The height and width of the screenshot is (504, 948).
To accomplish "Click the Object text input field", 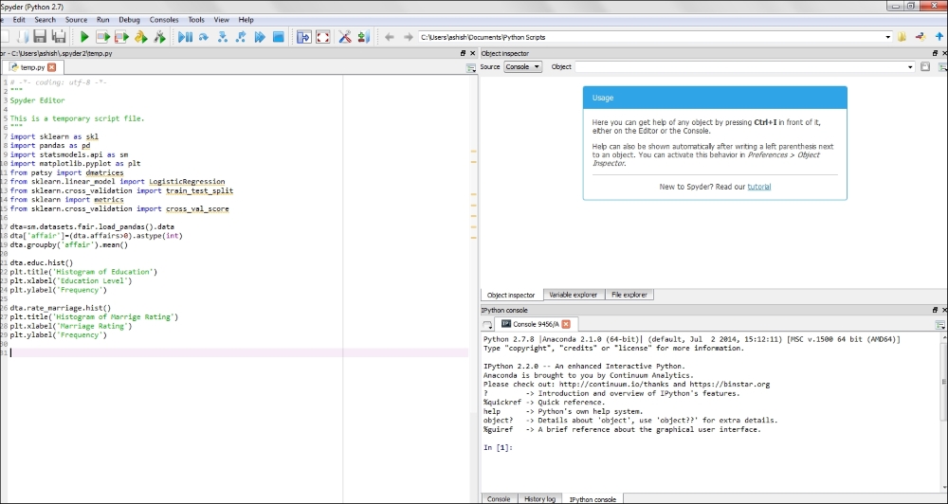I will tap(740, 66).
